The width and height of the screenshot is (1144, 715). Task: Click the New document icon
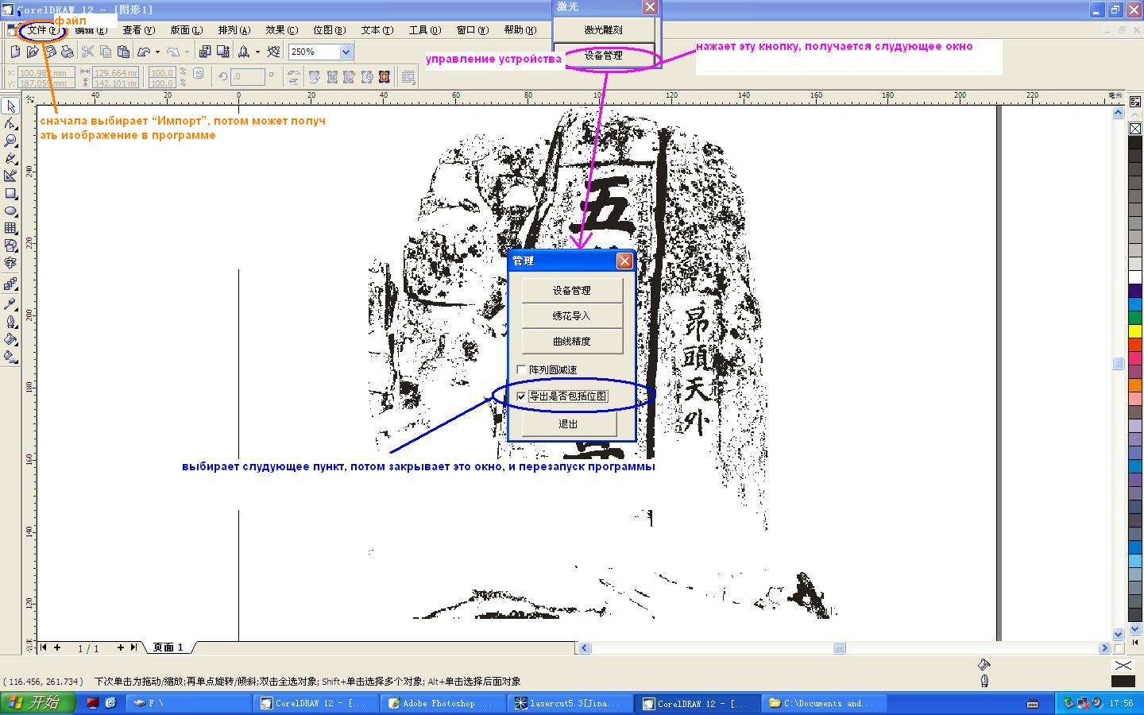click(14, 52)
